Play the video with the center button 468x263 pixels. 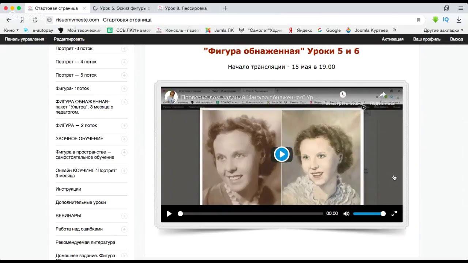(282, 154)
